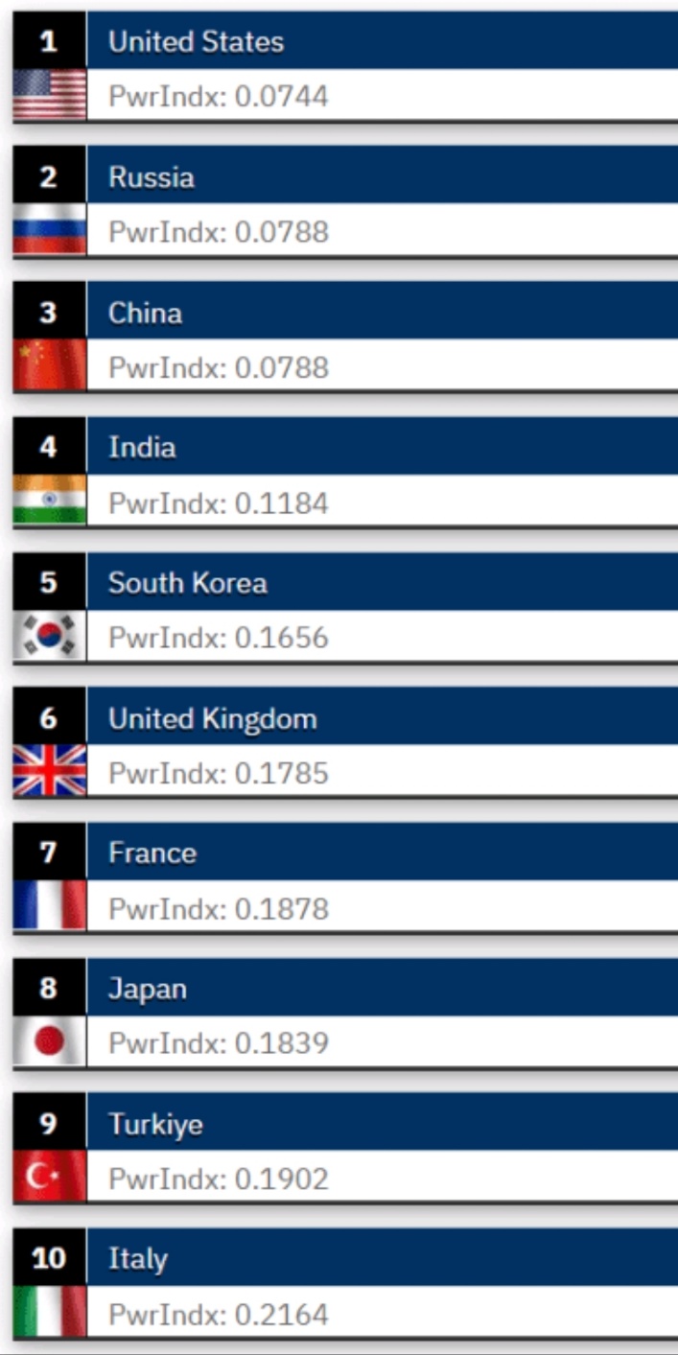Open the South Korea entry
The width and height of the screenshot is (678, 1355).
[187, 583]
